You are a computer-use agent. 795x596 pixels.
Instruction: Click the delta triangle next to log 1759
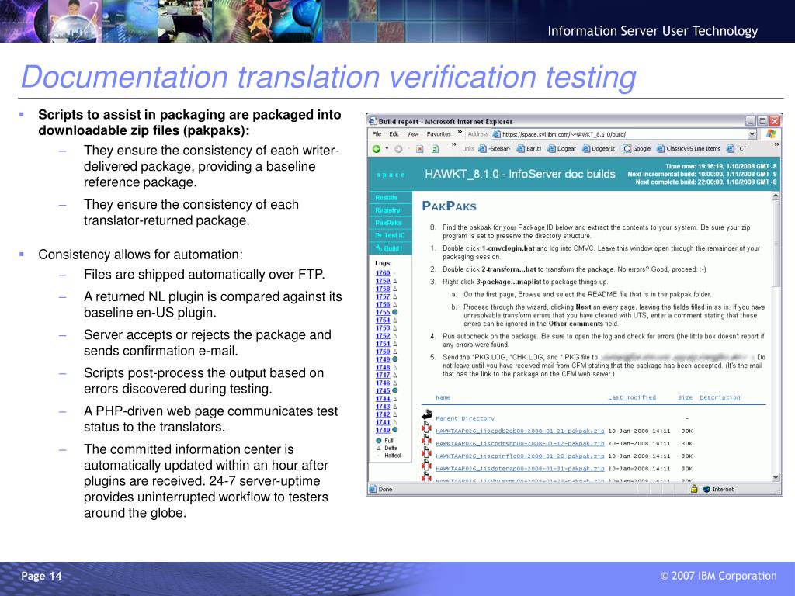(395, 281)
